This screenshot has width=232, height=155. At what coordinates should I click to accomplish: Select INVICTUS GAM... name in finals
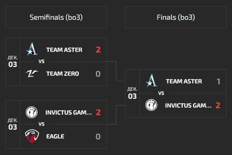pyautogui.click(x=188, y=105)
